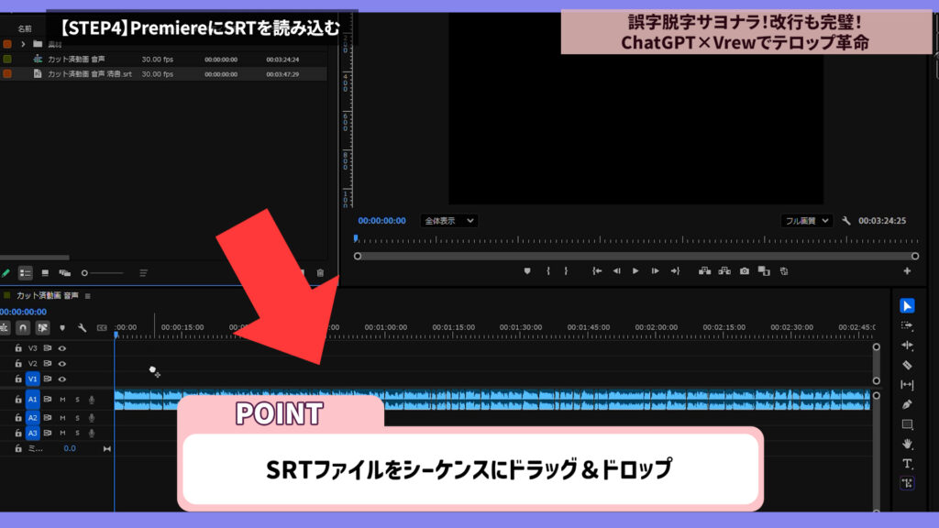Viewport: 939px width, 528px height.
Task: Export a frame with the camera icon
Action: pyautogui.click(x=745, y=271)
